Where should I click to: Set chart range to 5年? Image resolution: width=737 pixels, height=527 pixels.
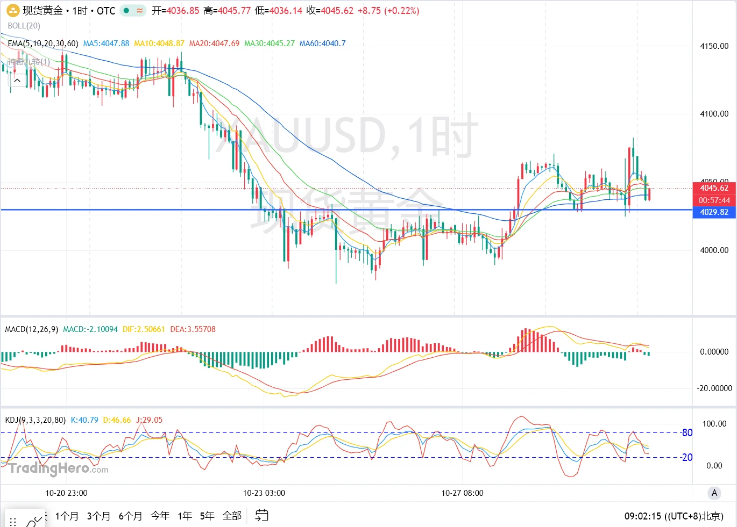coord(207,516)
